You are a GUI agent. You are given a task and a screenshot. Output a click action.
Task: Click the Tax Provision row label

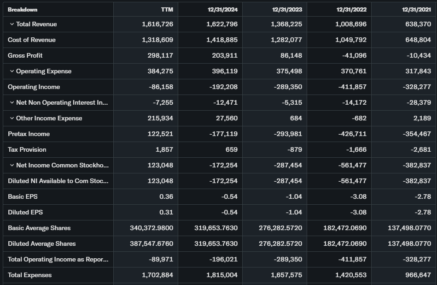27,150
